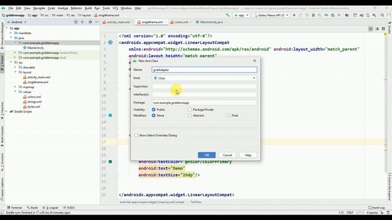Open the Terminal tool window
This screenshot has width=392, height=220.
(x=15, y=208)
